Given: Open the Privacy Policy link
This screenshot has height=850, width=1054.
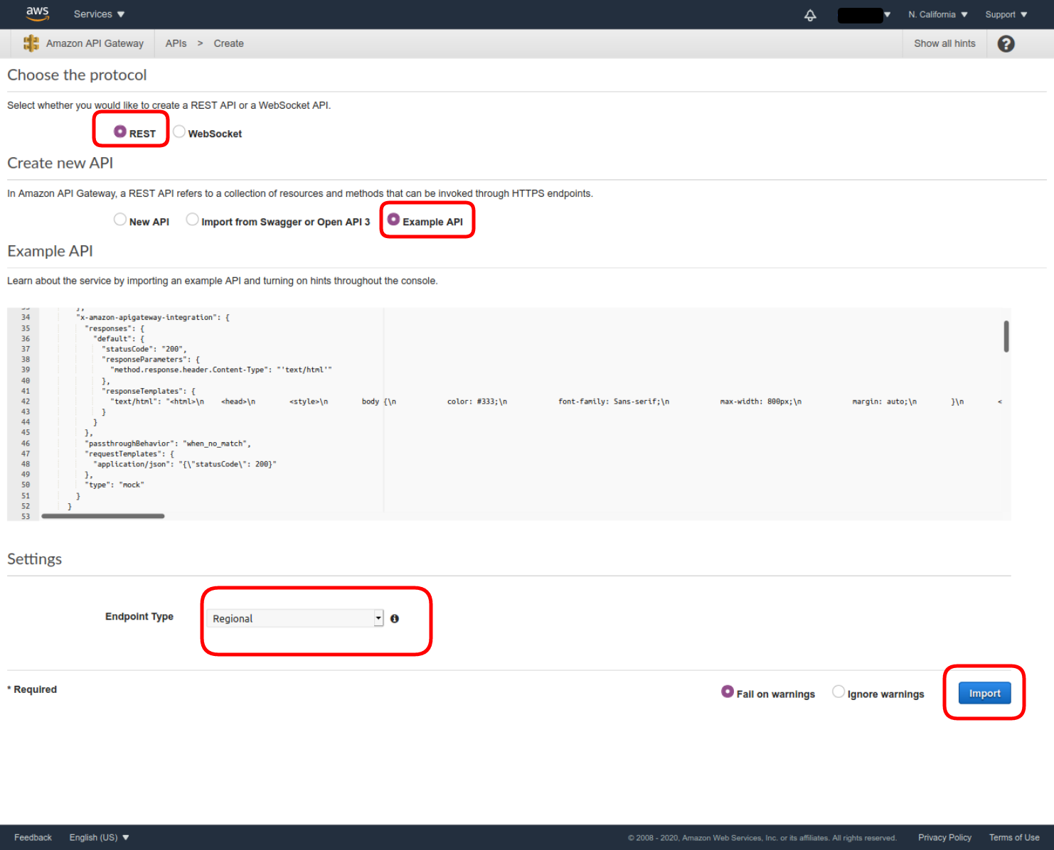Looking at the screenshot, I should 944,837.
